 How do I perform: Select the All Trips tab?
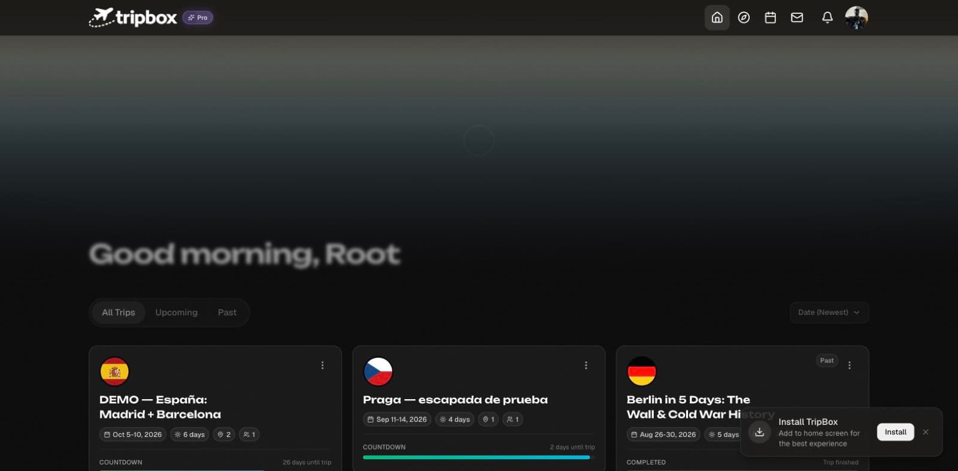point(119,312)
